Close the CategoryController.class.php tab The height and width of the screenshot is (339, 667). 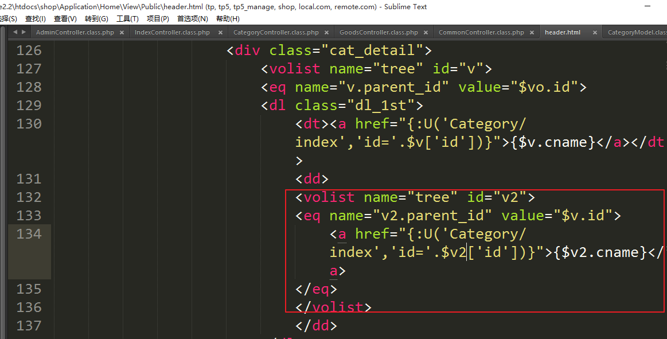[326, 33]
